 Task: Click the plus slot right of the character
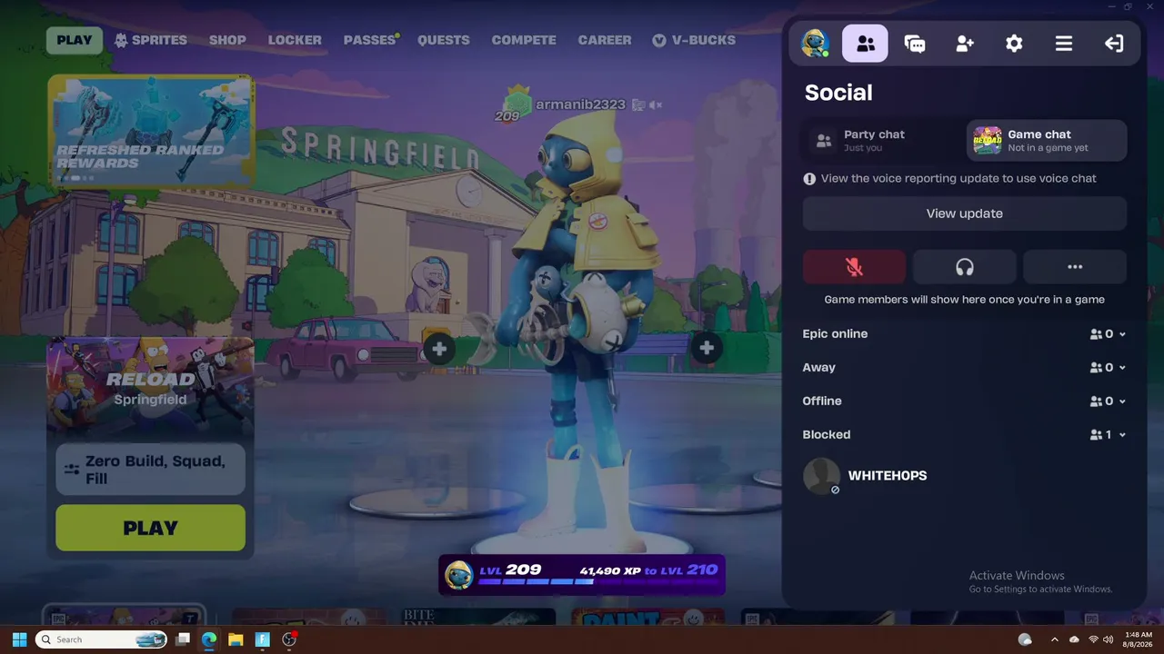pos(707,347)
